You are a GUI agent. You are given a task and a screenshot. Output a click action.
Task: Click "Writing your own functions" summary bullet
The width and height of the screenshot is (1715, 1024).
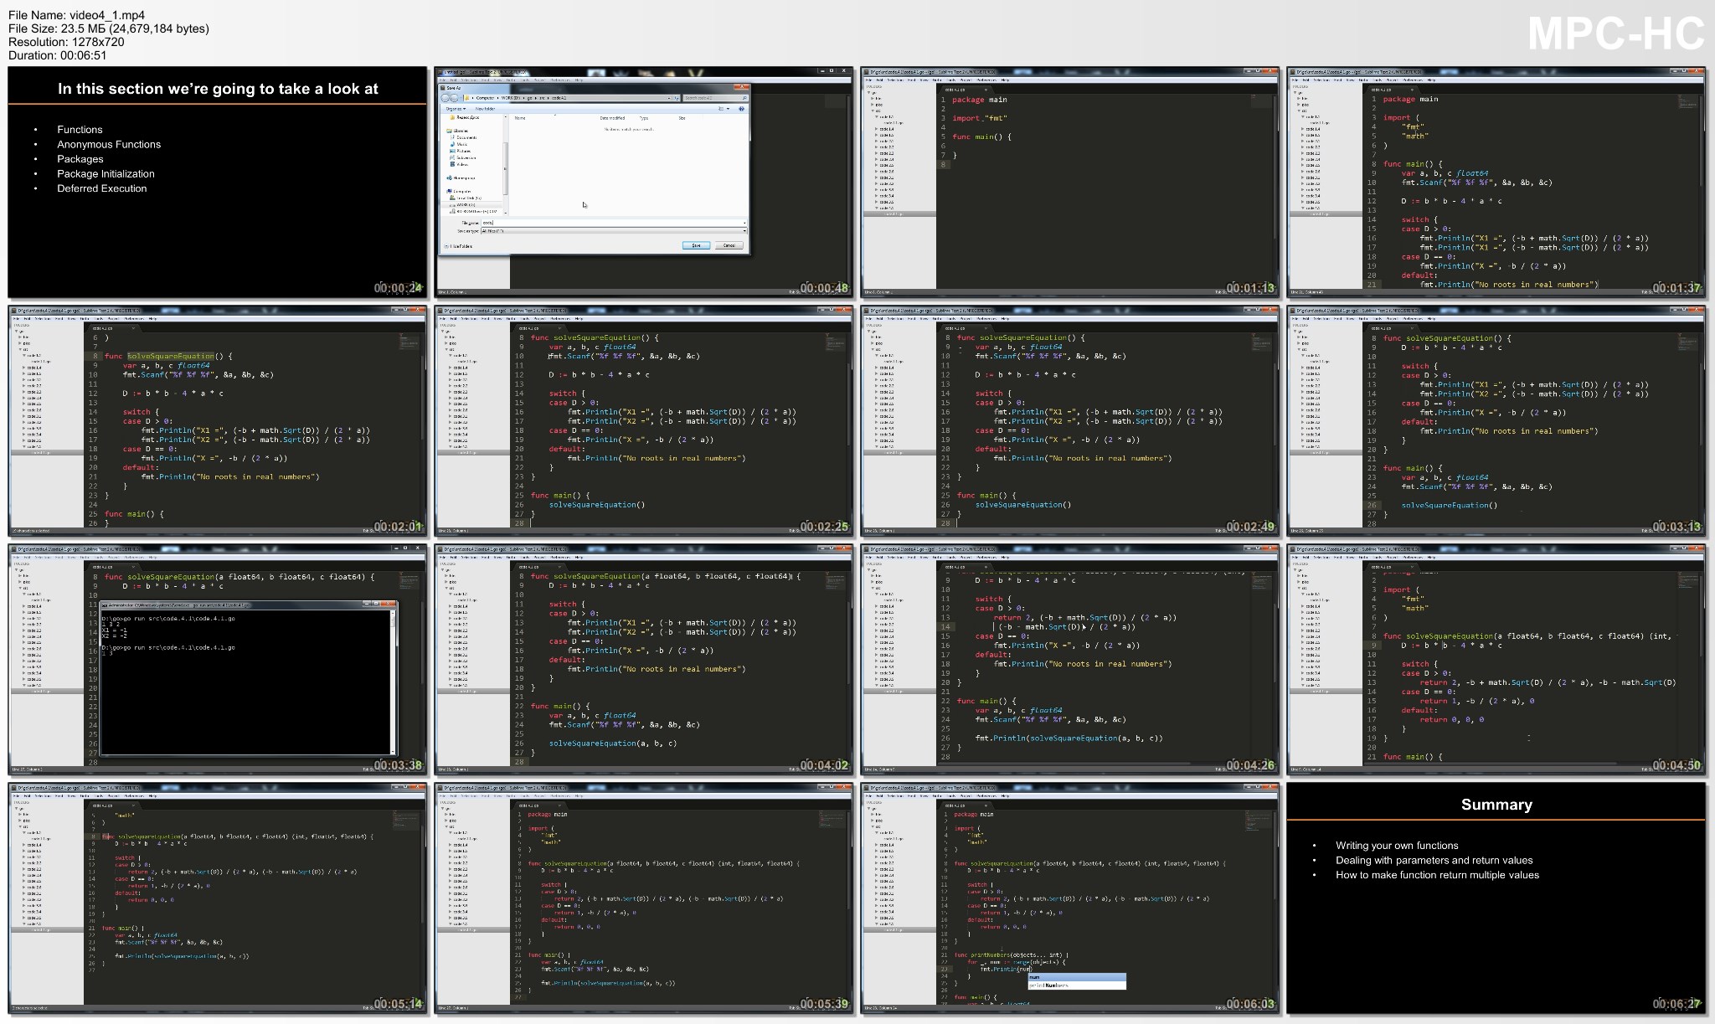(x=1397, y=846)
